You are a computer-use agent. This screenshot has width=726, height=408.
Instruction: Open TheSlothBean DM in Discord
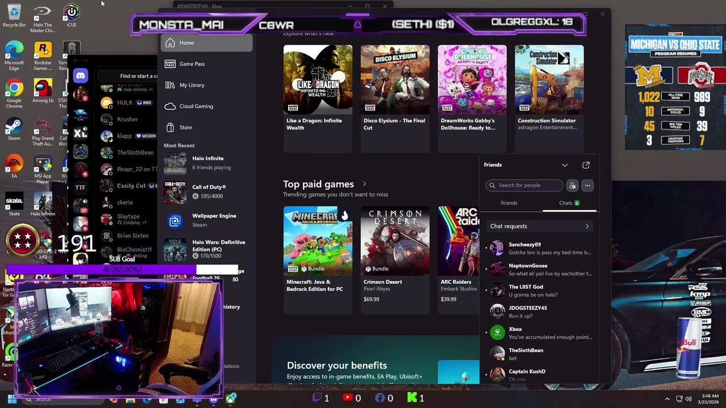128,152
